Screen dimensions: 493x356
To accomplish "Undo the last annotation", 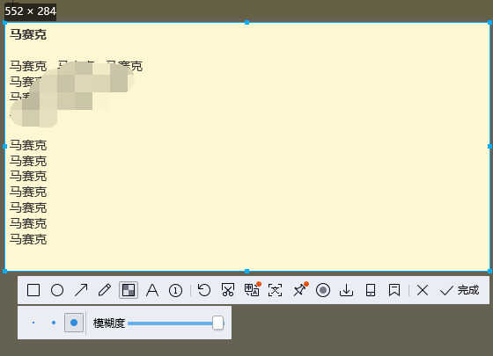I will pos(204,290).
